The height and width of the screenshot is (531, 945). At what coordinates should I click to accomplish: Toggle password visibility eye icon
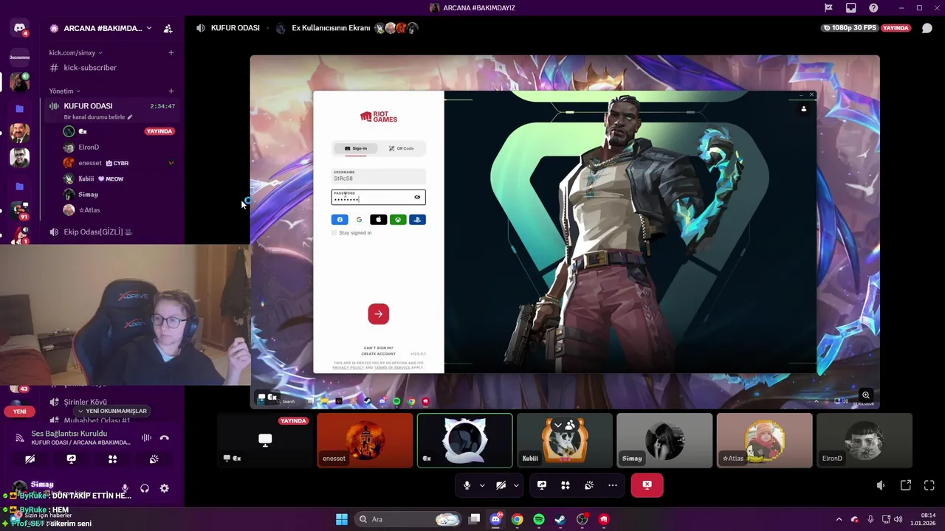[x=417, y=197]
